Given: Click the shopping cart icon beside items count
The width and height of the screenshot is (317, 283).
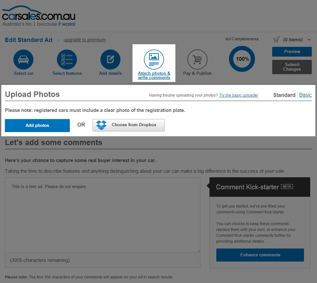Looking at the screenshot, I should point(277,39).
